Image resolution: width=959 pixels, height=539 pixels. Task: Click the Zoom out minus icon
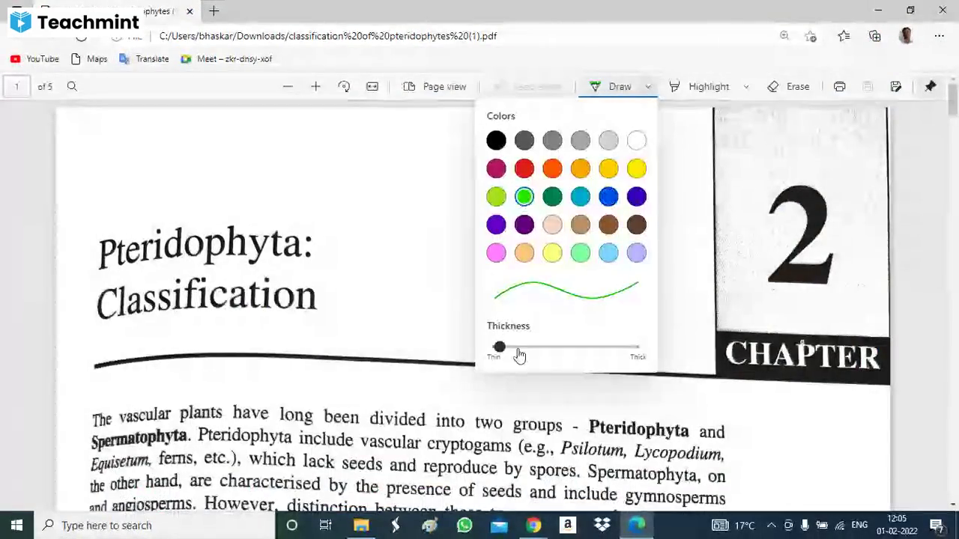(288, 87)
